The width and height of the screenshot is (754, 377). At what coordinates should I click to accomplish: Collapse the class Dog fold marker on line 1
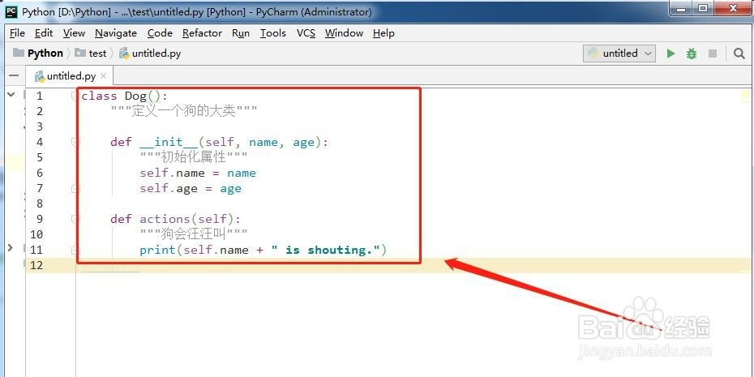click(x=75, y=96)
